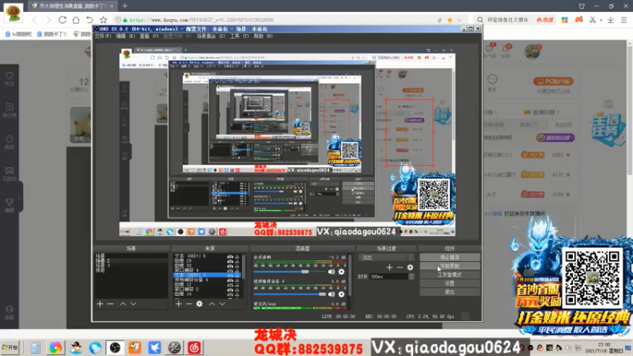Enable 工作室模式 studio mode button
The width and height of the screenshot is (633, 356).
[449, 275]
